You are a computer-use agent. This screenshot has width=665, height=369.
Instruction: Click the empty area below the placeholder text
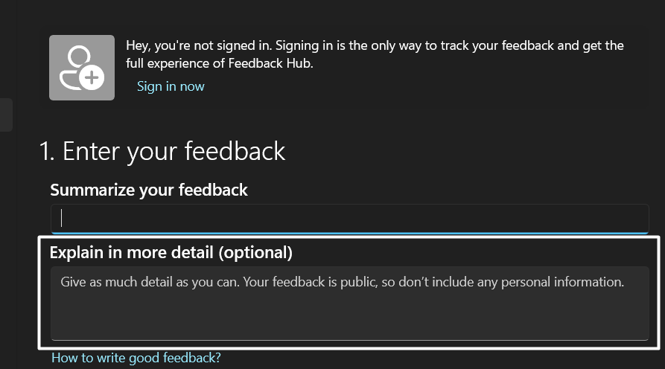tap(350, 318)
